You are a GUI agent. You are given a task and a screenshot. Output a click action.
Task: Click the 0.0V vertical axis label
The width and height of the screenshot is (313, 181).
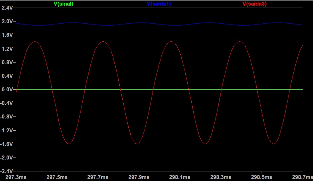[x=7, y=89]
